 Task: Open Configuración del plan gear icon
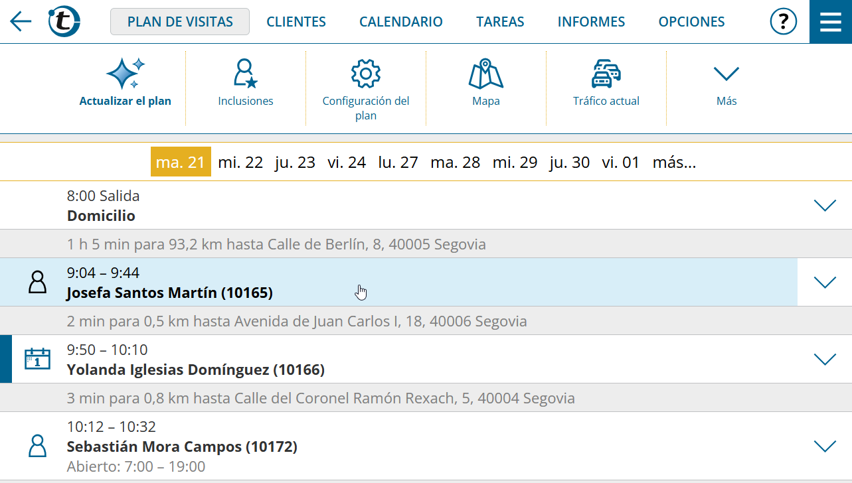pos(365,74)
